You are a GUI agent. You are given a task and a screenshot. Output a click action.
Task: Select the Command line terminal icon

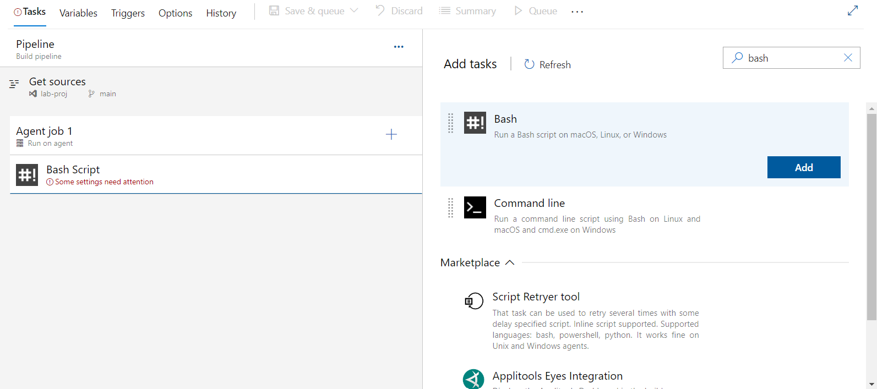coord(475,207)
